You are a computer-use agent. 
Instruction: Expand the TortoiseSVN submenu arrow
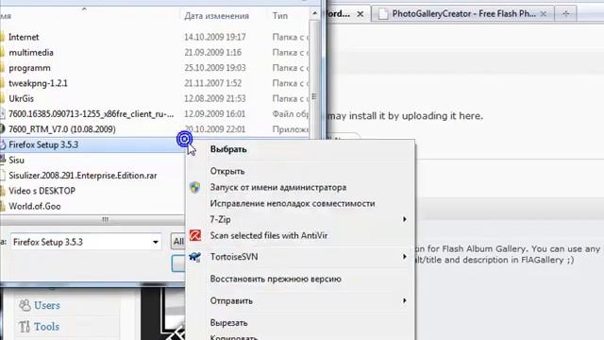405,256
